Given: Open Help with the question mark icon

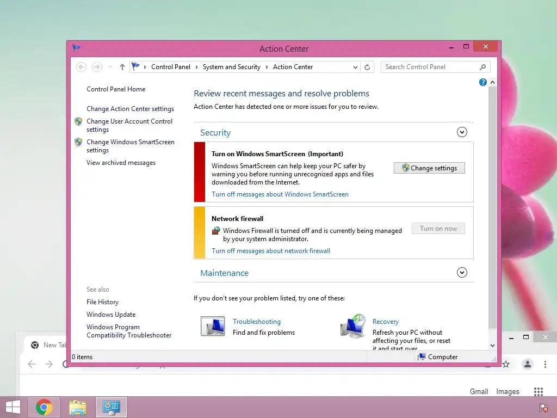Looking at the screenshot, I should click(x=483, y=83).
